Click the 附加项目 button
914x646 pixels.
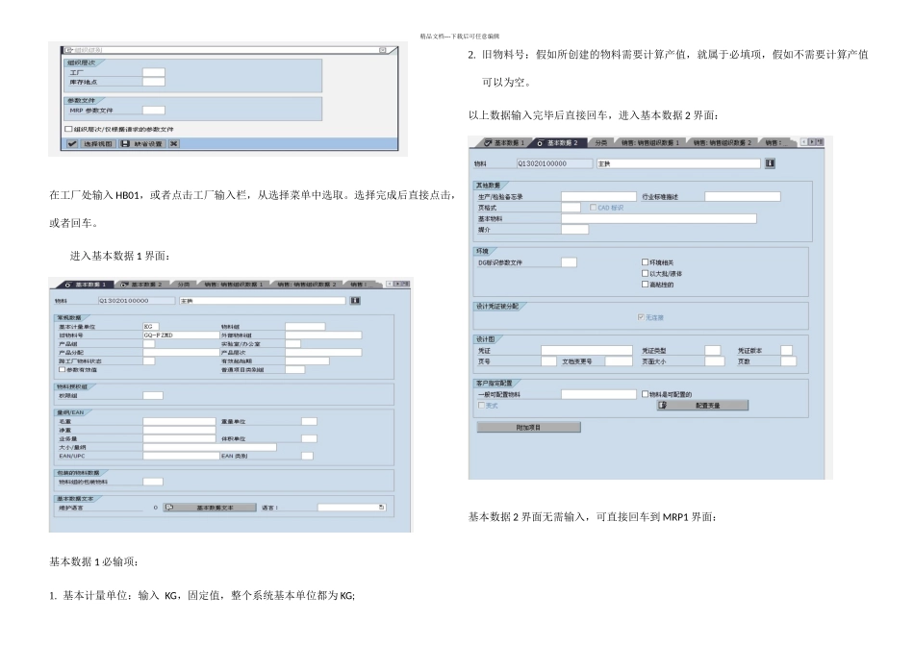529,428
